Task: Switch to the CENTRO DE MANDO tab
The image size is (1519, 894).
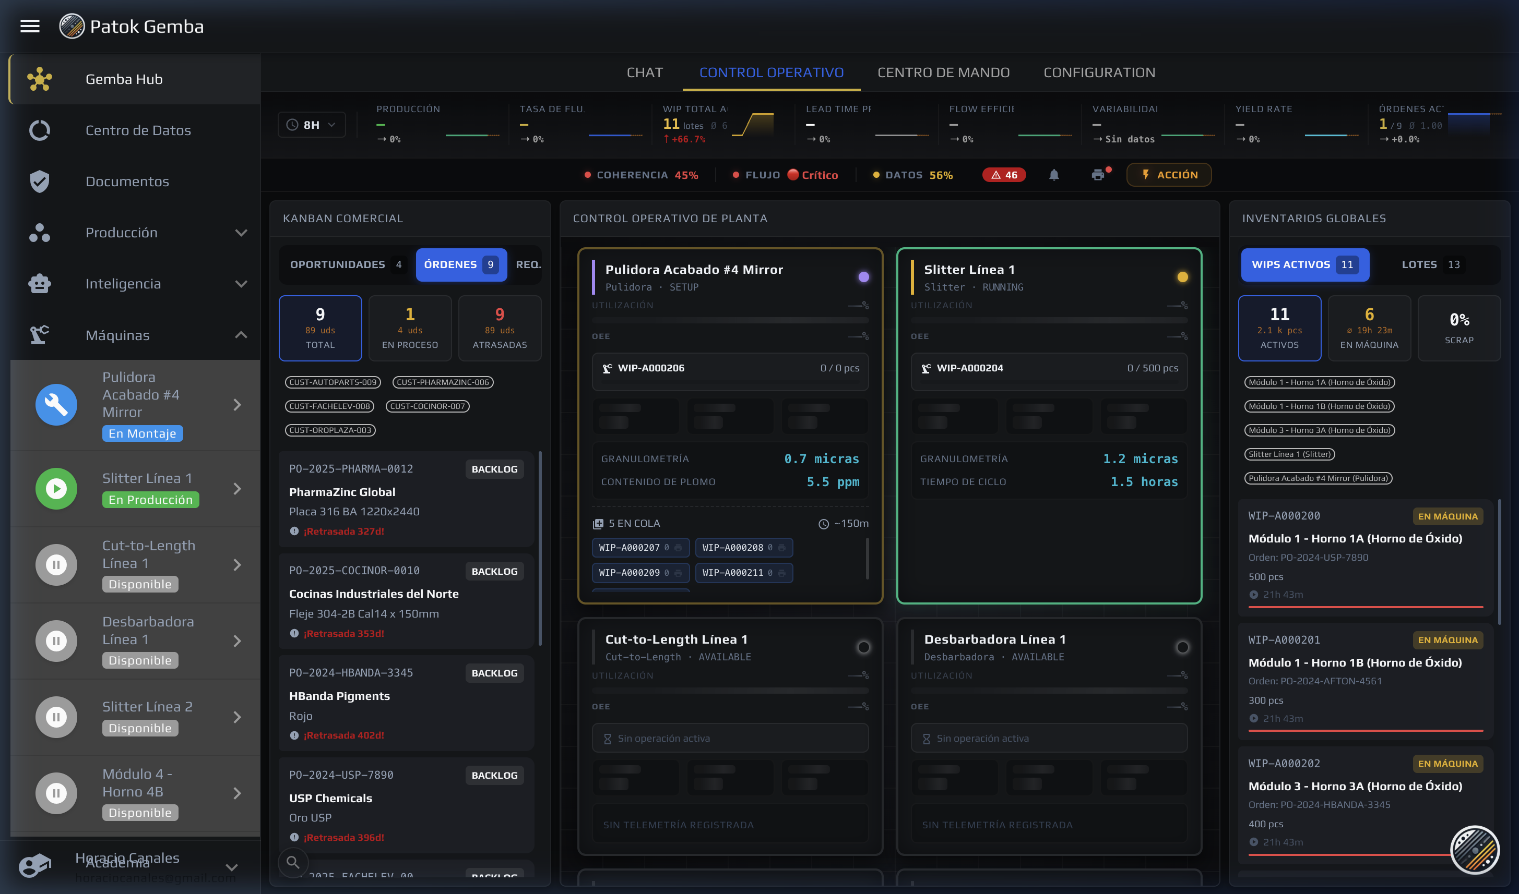Action: point(943,73)
